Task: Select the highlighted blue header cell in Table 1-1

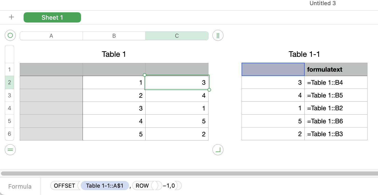Action: coord(273,69)
